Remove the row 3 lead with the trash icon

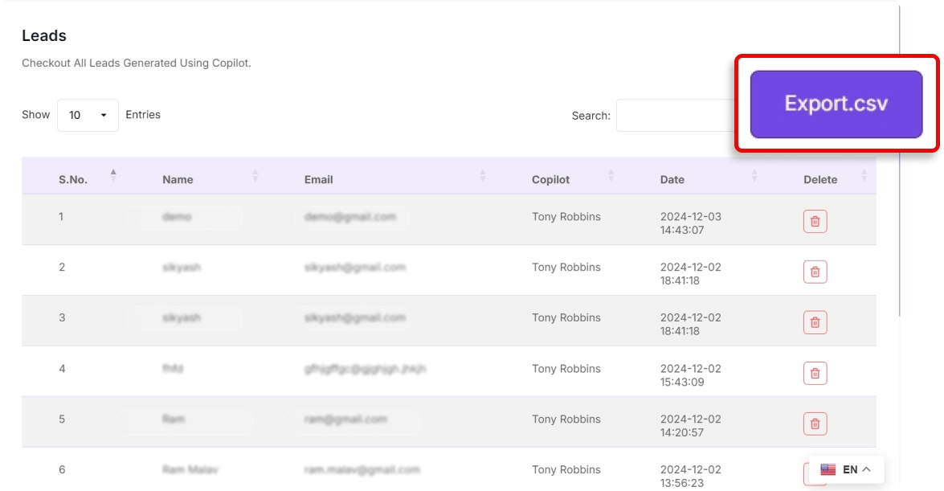815,322
